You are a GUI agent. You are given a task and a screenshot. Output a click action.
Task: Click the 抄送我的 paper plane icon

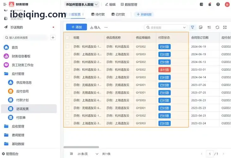6,27
